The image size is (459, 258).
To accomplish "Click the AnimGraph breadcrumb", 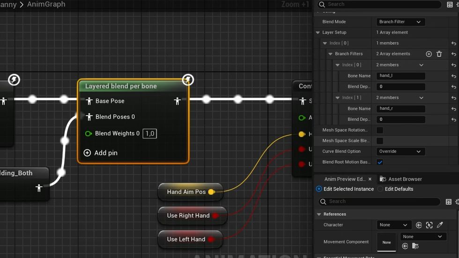I will click(46, 4).
